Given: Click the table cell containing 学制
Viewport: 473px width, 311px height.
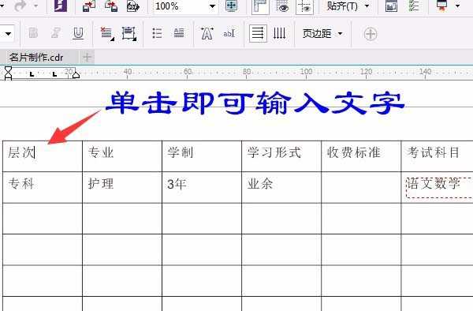Looking at the screenshot, I should tap(202, 156).
